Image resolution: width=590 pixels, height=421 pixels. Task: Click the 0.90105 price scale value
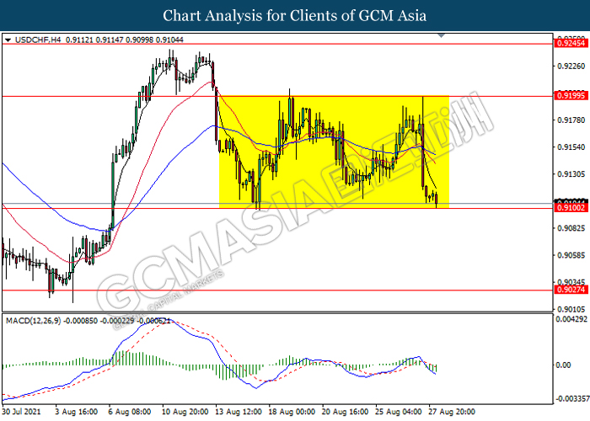(571, 309)
